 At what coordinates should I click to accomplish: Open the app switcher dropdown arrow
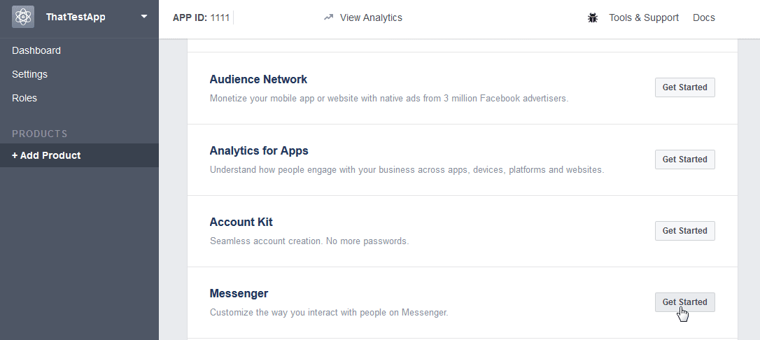(144, 17)
